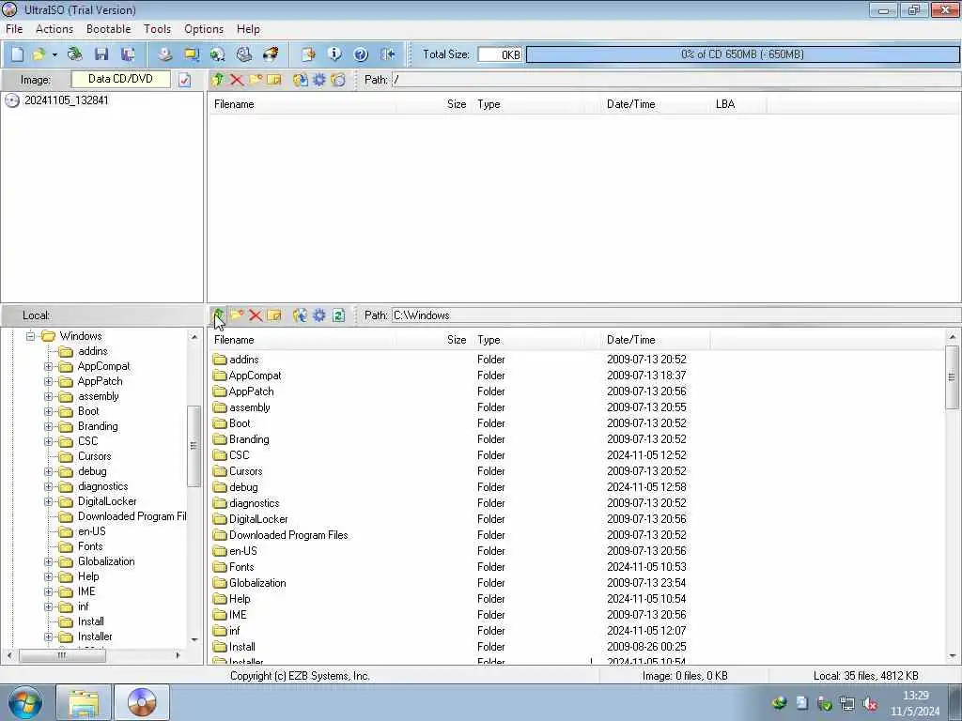Click the Exit door-arrow icon
Viewport: 962px width, 721px height.
click(388, 54)
